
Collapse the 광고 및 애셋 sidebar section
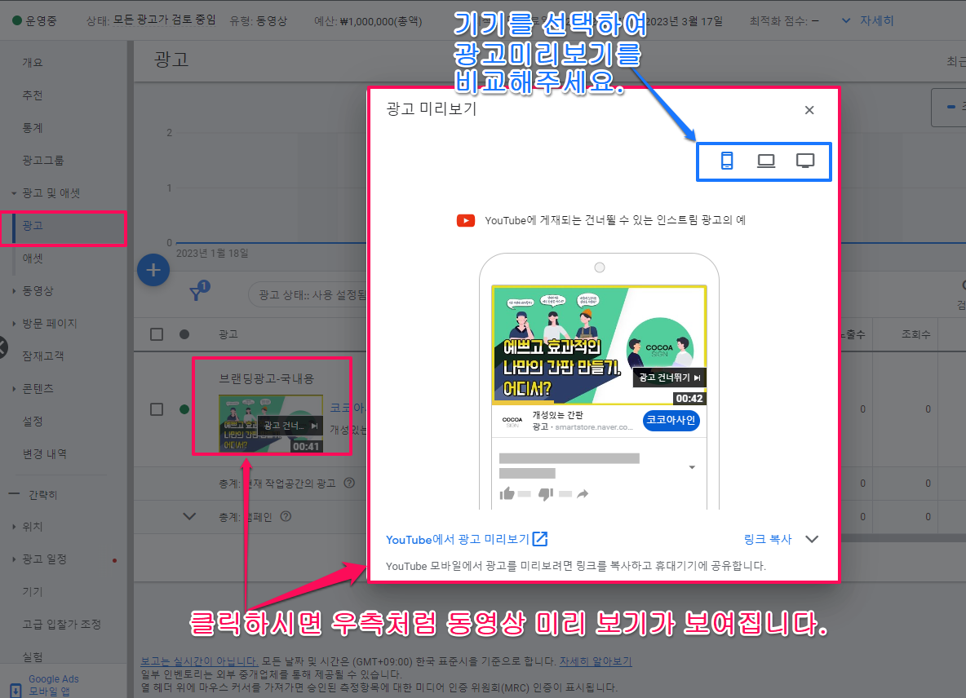pyautogui.click(x=14, y=193)
